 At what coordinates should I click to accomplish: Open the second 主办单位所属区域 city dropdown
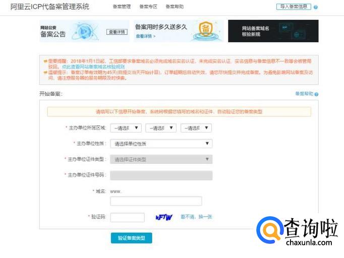[161, 128]
